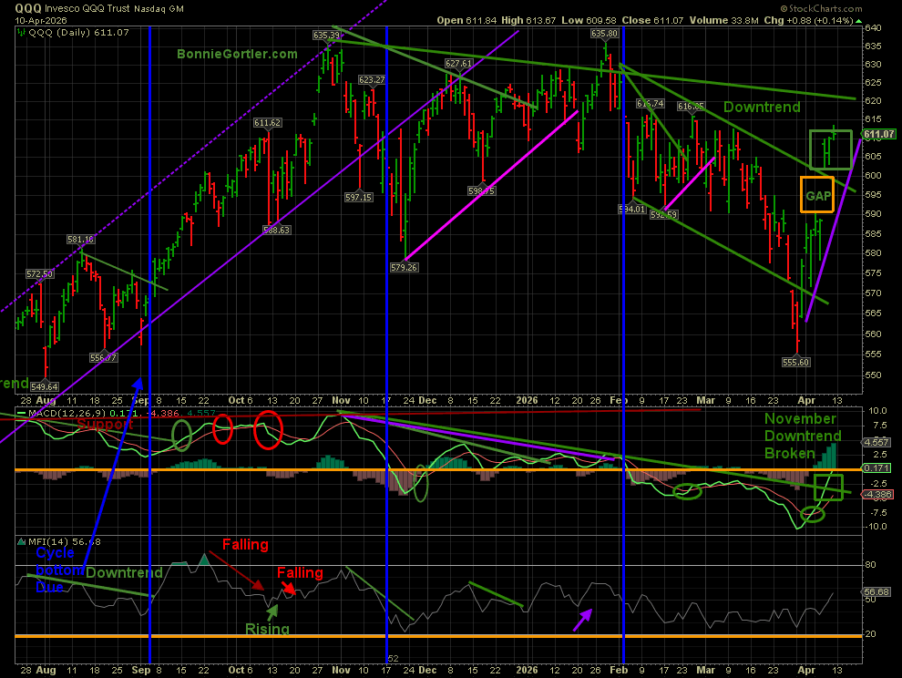902x678 pixels.
Task: Click the green box around latest candles
Action: [831, 149]
